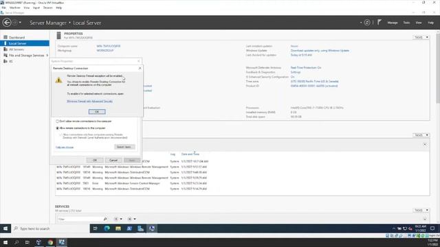Select Local Server in the sidebar

tap(25, 43)
